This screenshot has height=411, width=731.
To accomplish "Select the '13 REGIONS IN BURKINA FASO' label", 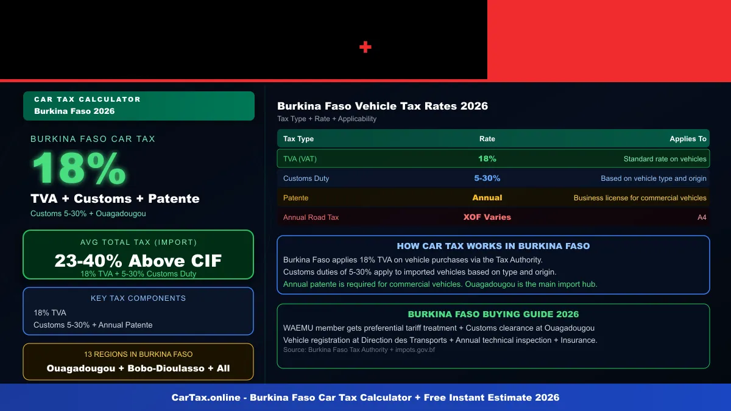I will pos(138,354).
